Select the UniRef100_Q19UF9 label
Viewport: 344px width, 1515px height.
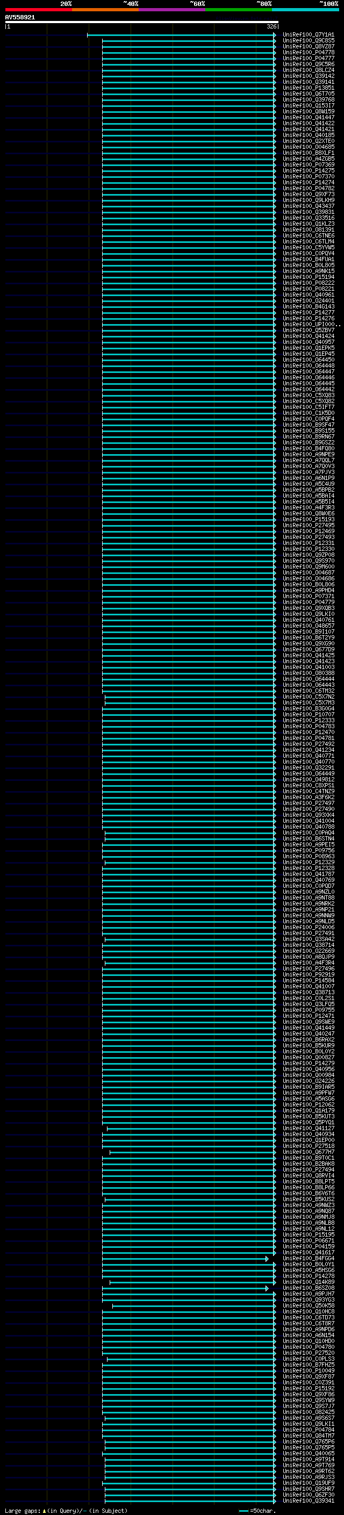pyautogui.click(x=308, y=1483)
